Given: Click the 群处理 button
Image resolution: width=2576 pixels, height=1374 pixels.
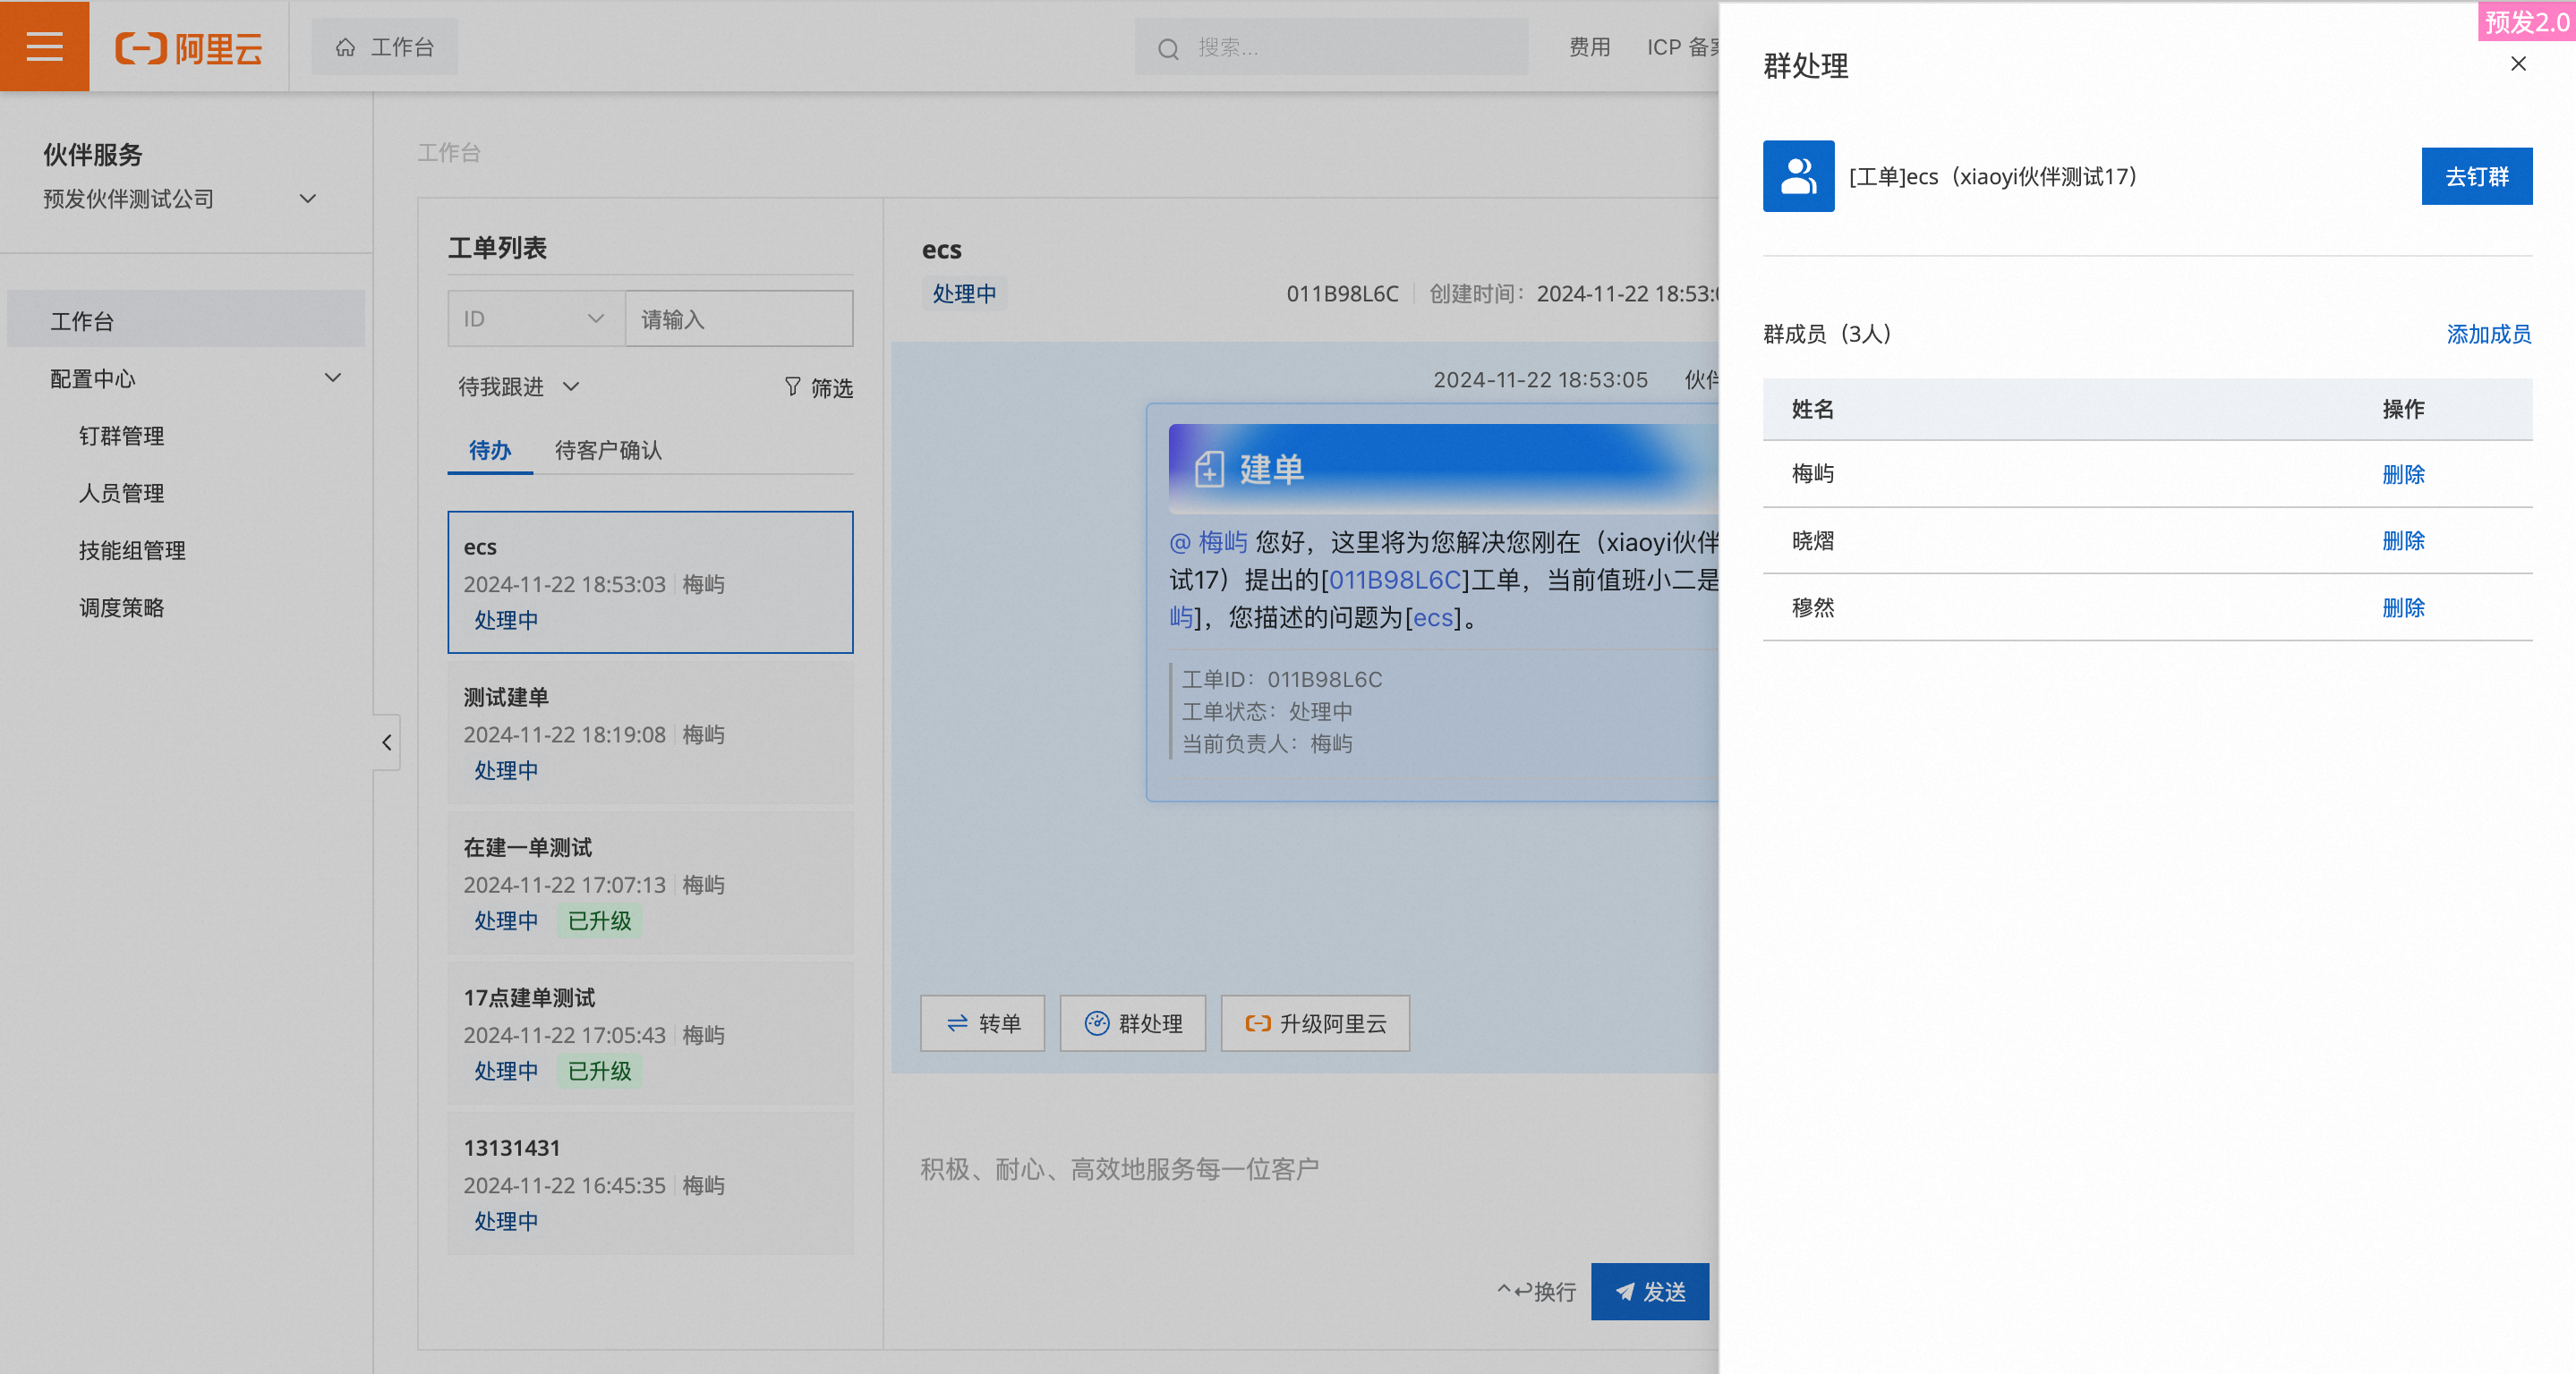Looking at the screenshot, I should [x=1133, y=1022].
